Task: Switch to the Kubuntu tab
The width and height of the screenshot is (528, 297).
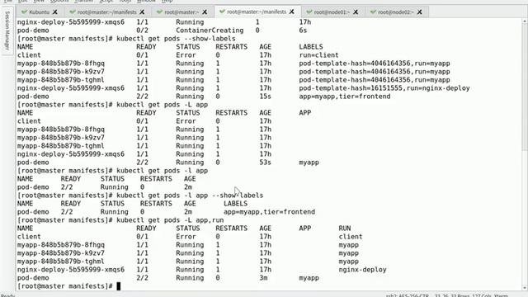Action: pyautogui.click(x=39, y=12)
